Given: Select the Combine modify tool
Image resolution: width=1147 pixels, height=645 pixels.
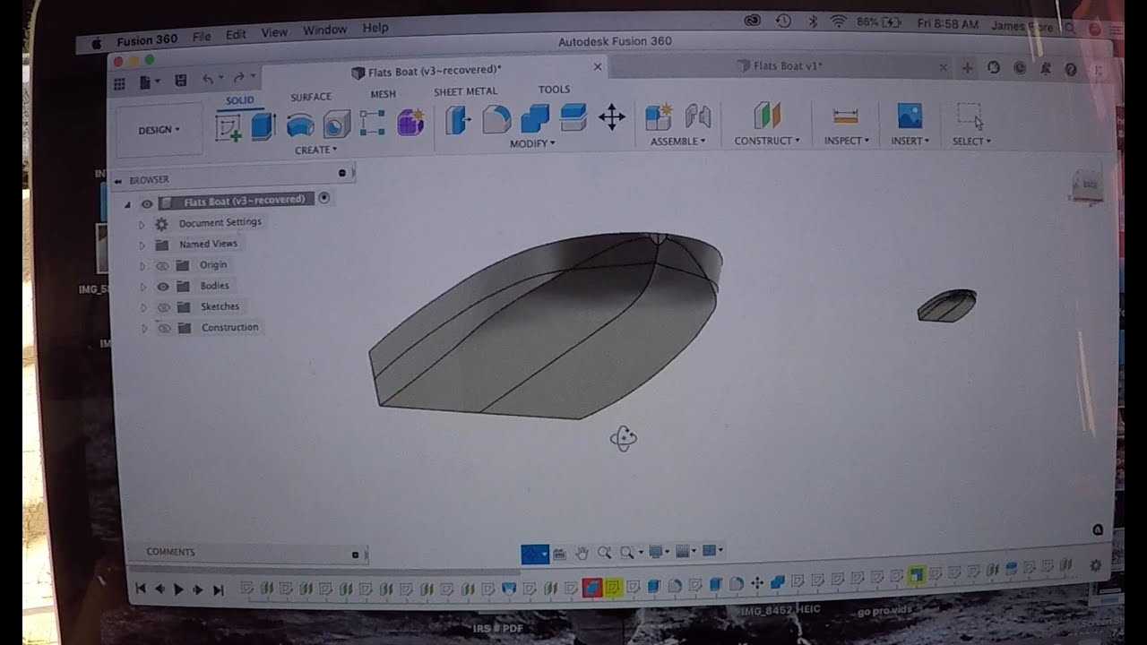Looking at the screenshot, I should [535, 118].
